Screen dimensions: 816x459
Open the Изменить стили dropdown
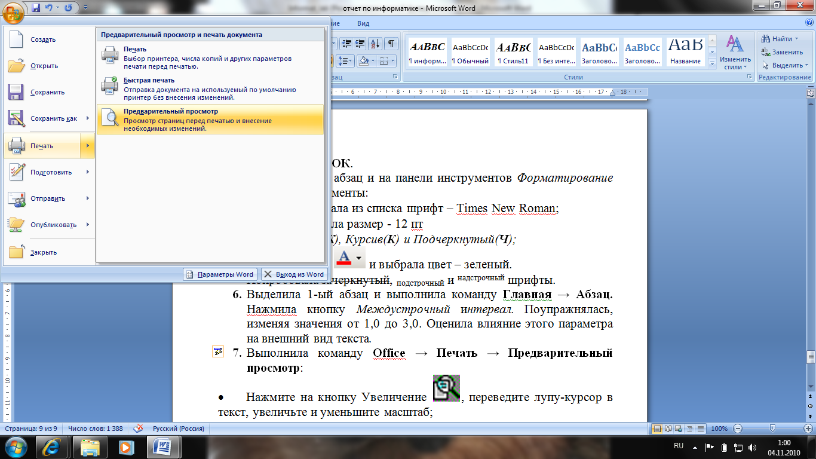(735, 53)
